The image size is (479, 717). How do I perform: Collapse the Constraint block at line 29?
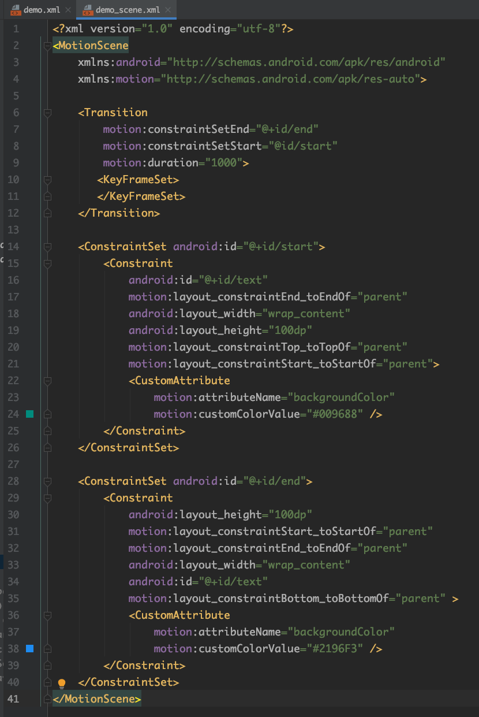point(47,497)
